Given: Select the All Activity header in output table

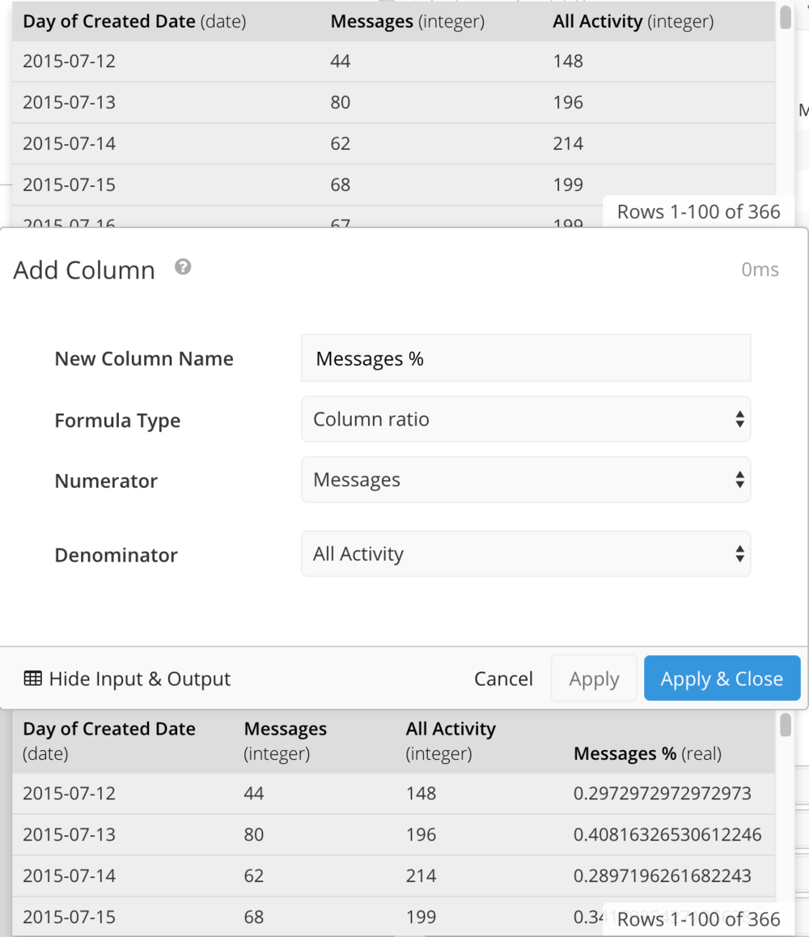Looking at the screenshot, I should 451,741.
